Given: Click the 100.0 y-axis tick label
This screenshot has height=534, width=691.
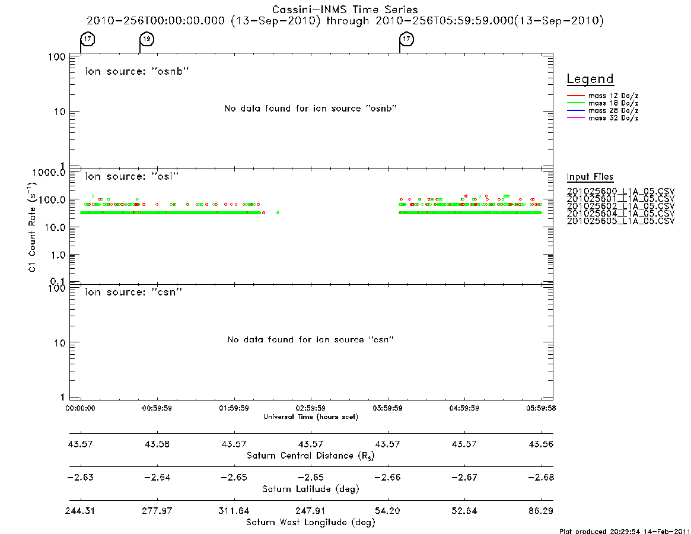Looking at the screenshot, I should pyautogui.click(x=52, y=200).
